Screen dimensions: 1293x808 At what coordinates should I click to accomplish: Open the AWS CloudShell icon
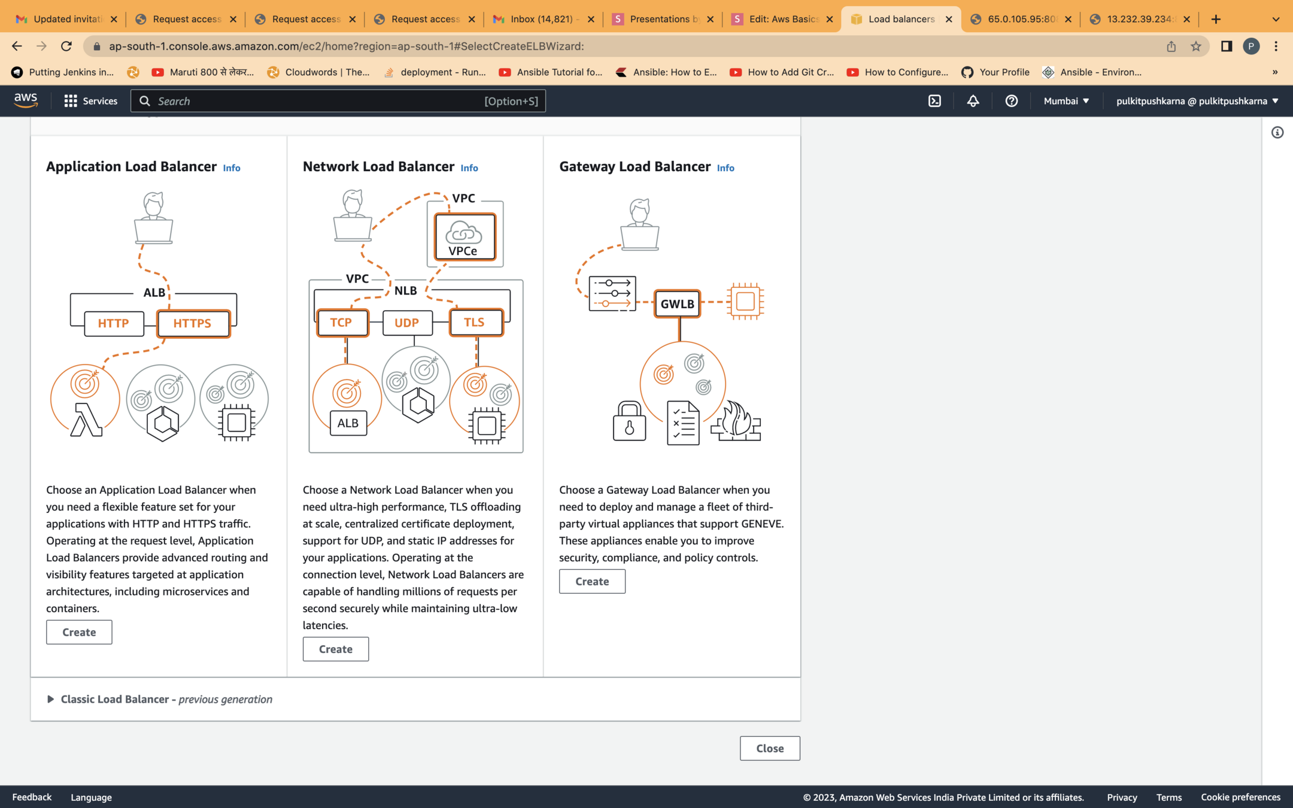(x=934, y=101)
